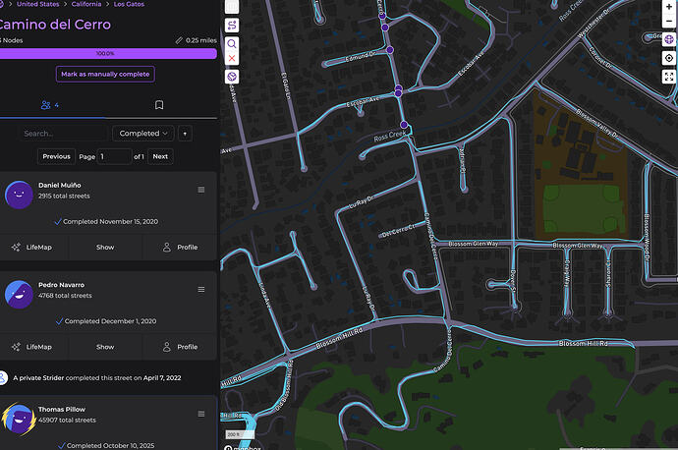The width and height of the screenshot is (678, 450).
Task: Switch to the bookmark tab
Action: click(x=159, y=105)
